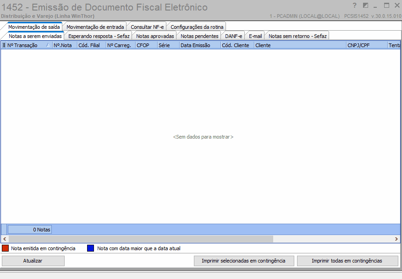
Task: Open Notas sem retorno - Sefaz subtab
Action: (x=297, y=36)
